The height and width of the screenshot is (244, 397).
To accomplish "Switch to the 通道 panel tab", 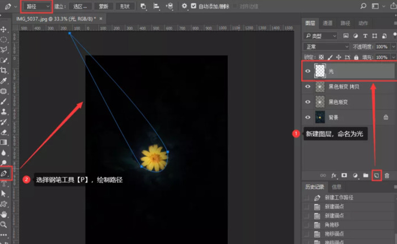I will 328,23.
